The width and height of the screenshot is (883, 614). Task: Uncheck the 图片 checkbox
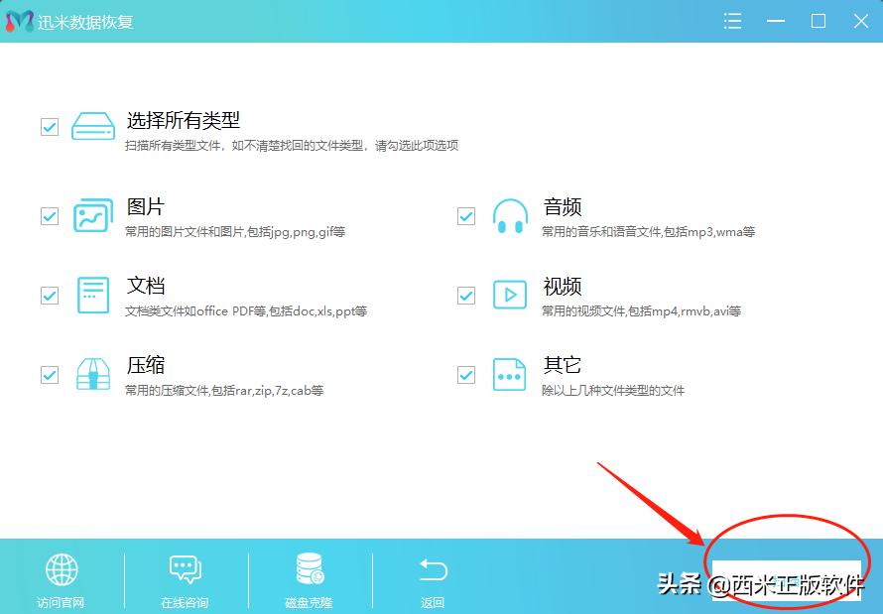click(x=49, y=215)
